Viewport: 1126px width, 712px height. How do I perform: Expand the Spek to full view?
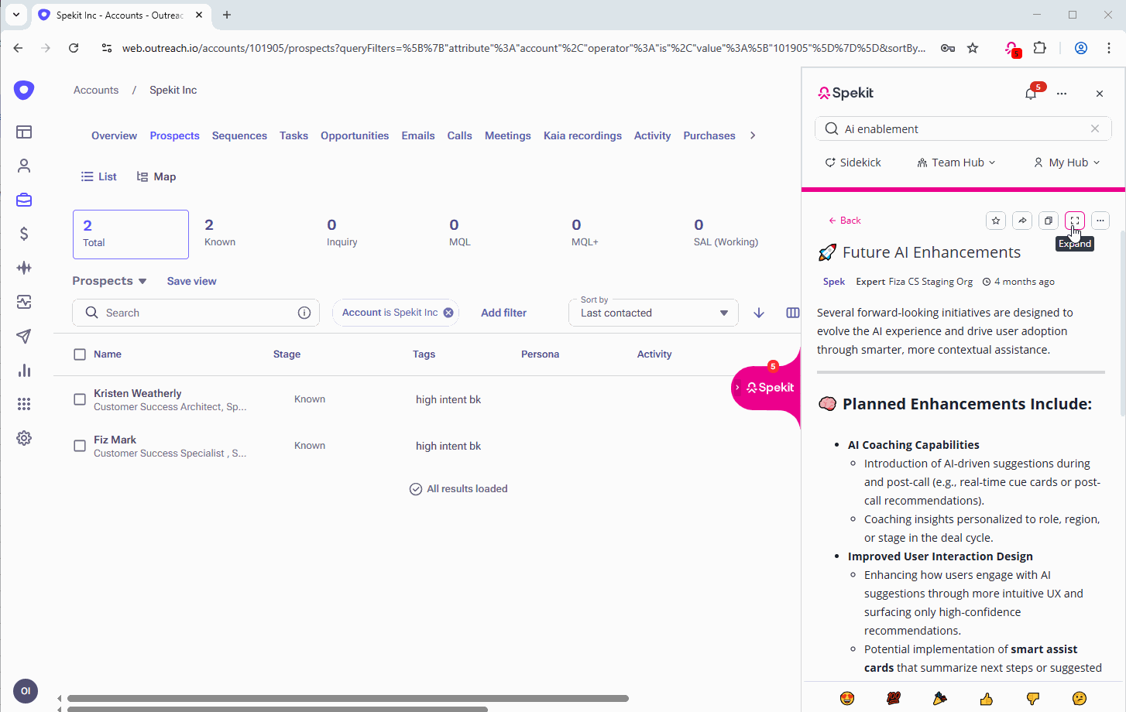[1075, 221]
